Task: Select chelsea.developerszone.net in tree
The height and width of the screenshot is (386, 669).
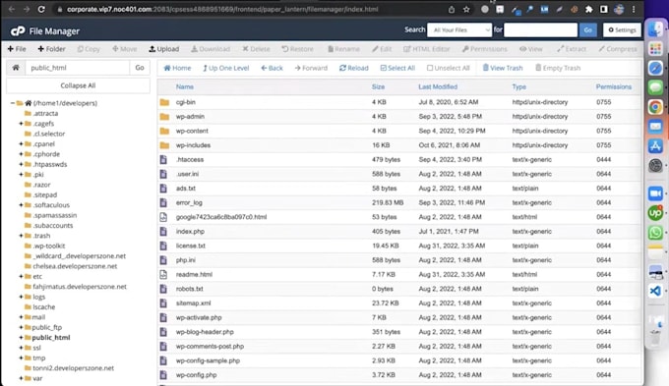Action: pos(75,266)
